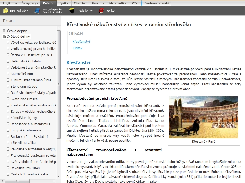This screenshot has width=245, height=183.
Task: Click the red lexikon book icon
Action: 101,10
